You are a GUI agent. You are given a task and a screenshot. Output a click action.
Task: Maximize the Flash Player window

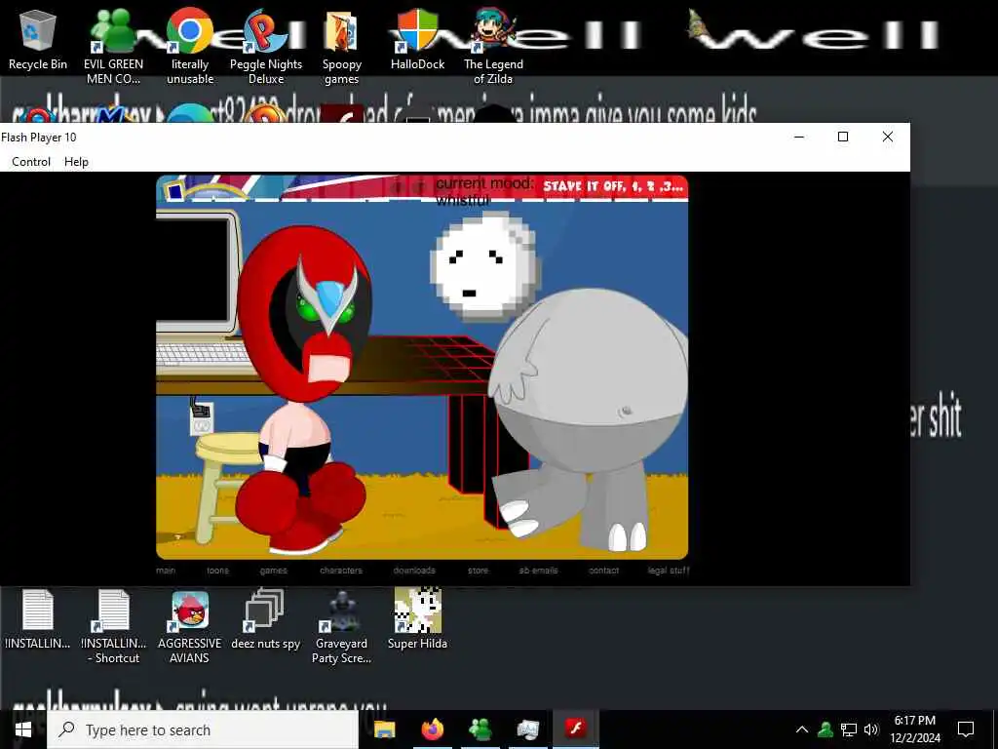[843, 137]
